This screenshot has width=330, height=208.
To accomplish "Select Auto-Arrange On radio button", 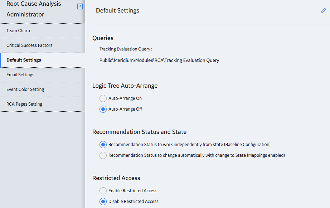I will coord(103,98).
